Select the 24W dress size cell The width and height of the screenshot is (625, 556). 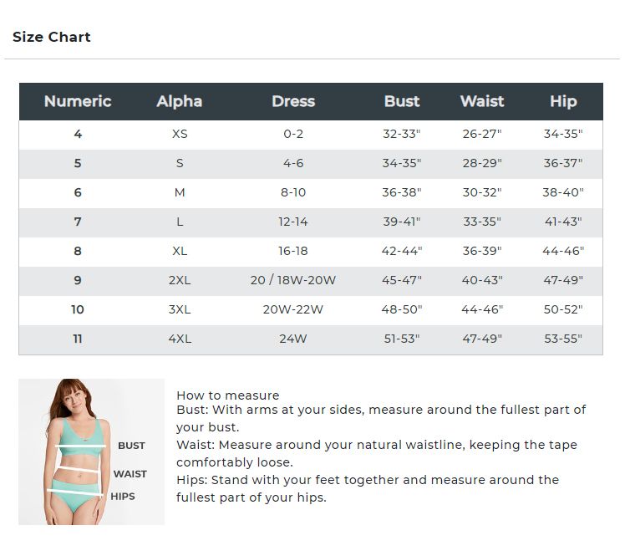pos(293,339)
